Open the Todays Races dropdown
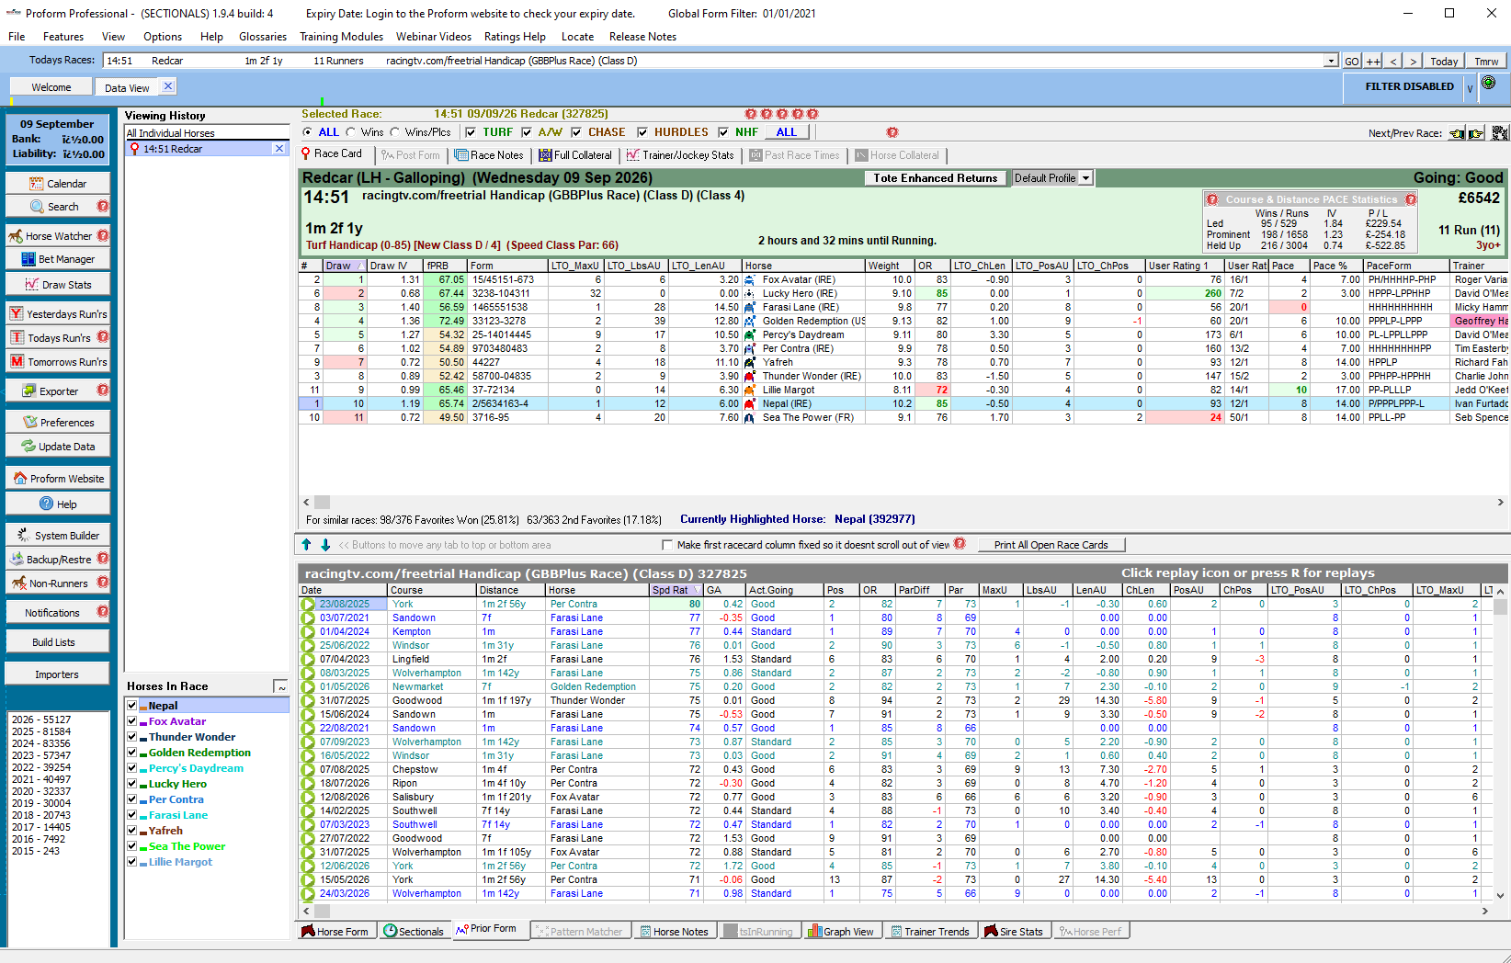The height and width of the screenshot is (963, 1511). click(1330, 61)
